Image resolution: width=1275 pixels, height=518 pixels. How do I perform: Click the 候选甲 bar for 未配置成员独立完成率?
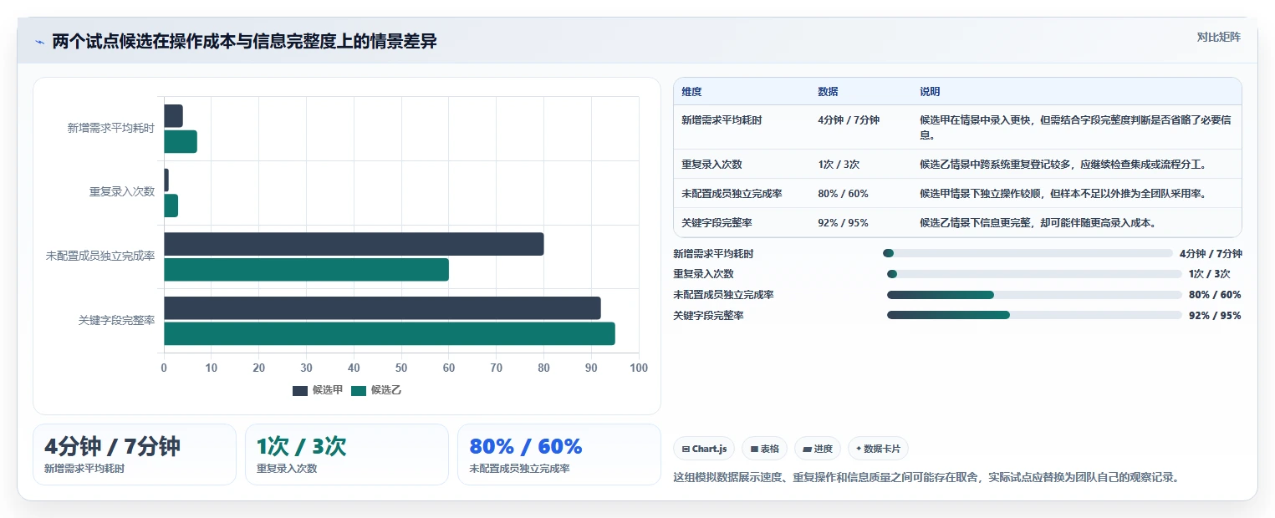pyautogui.click(x=354, y=244)
